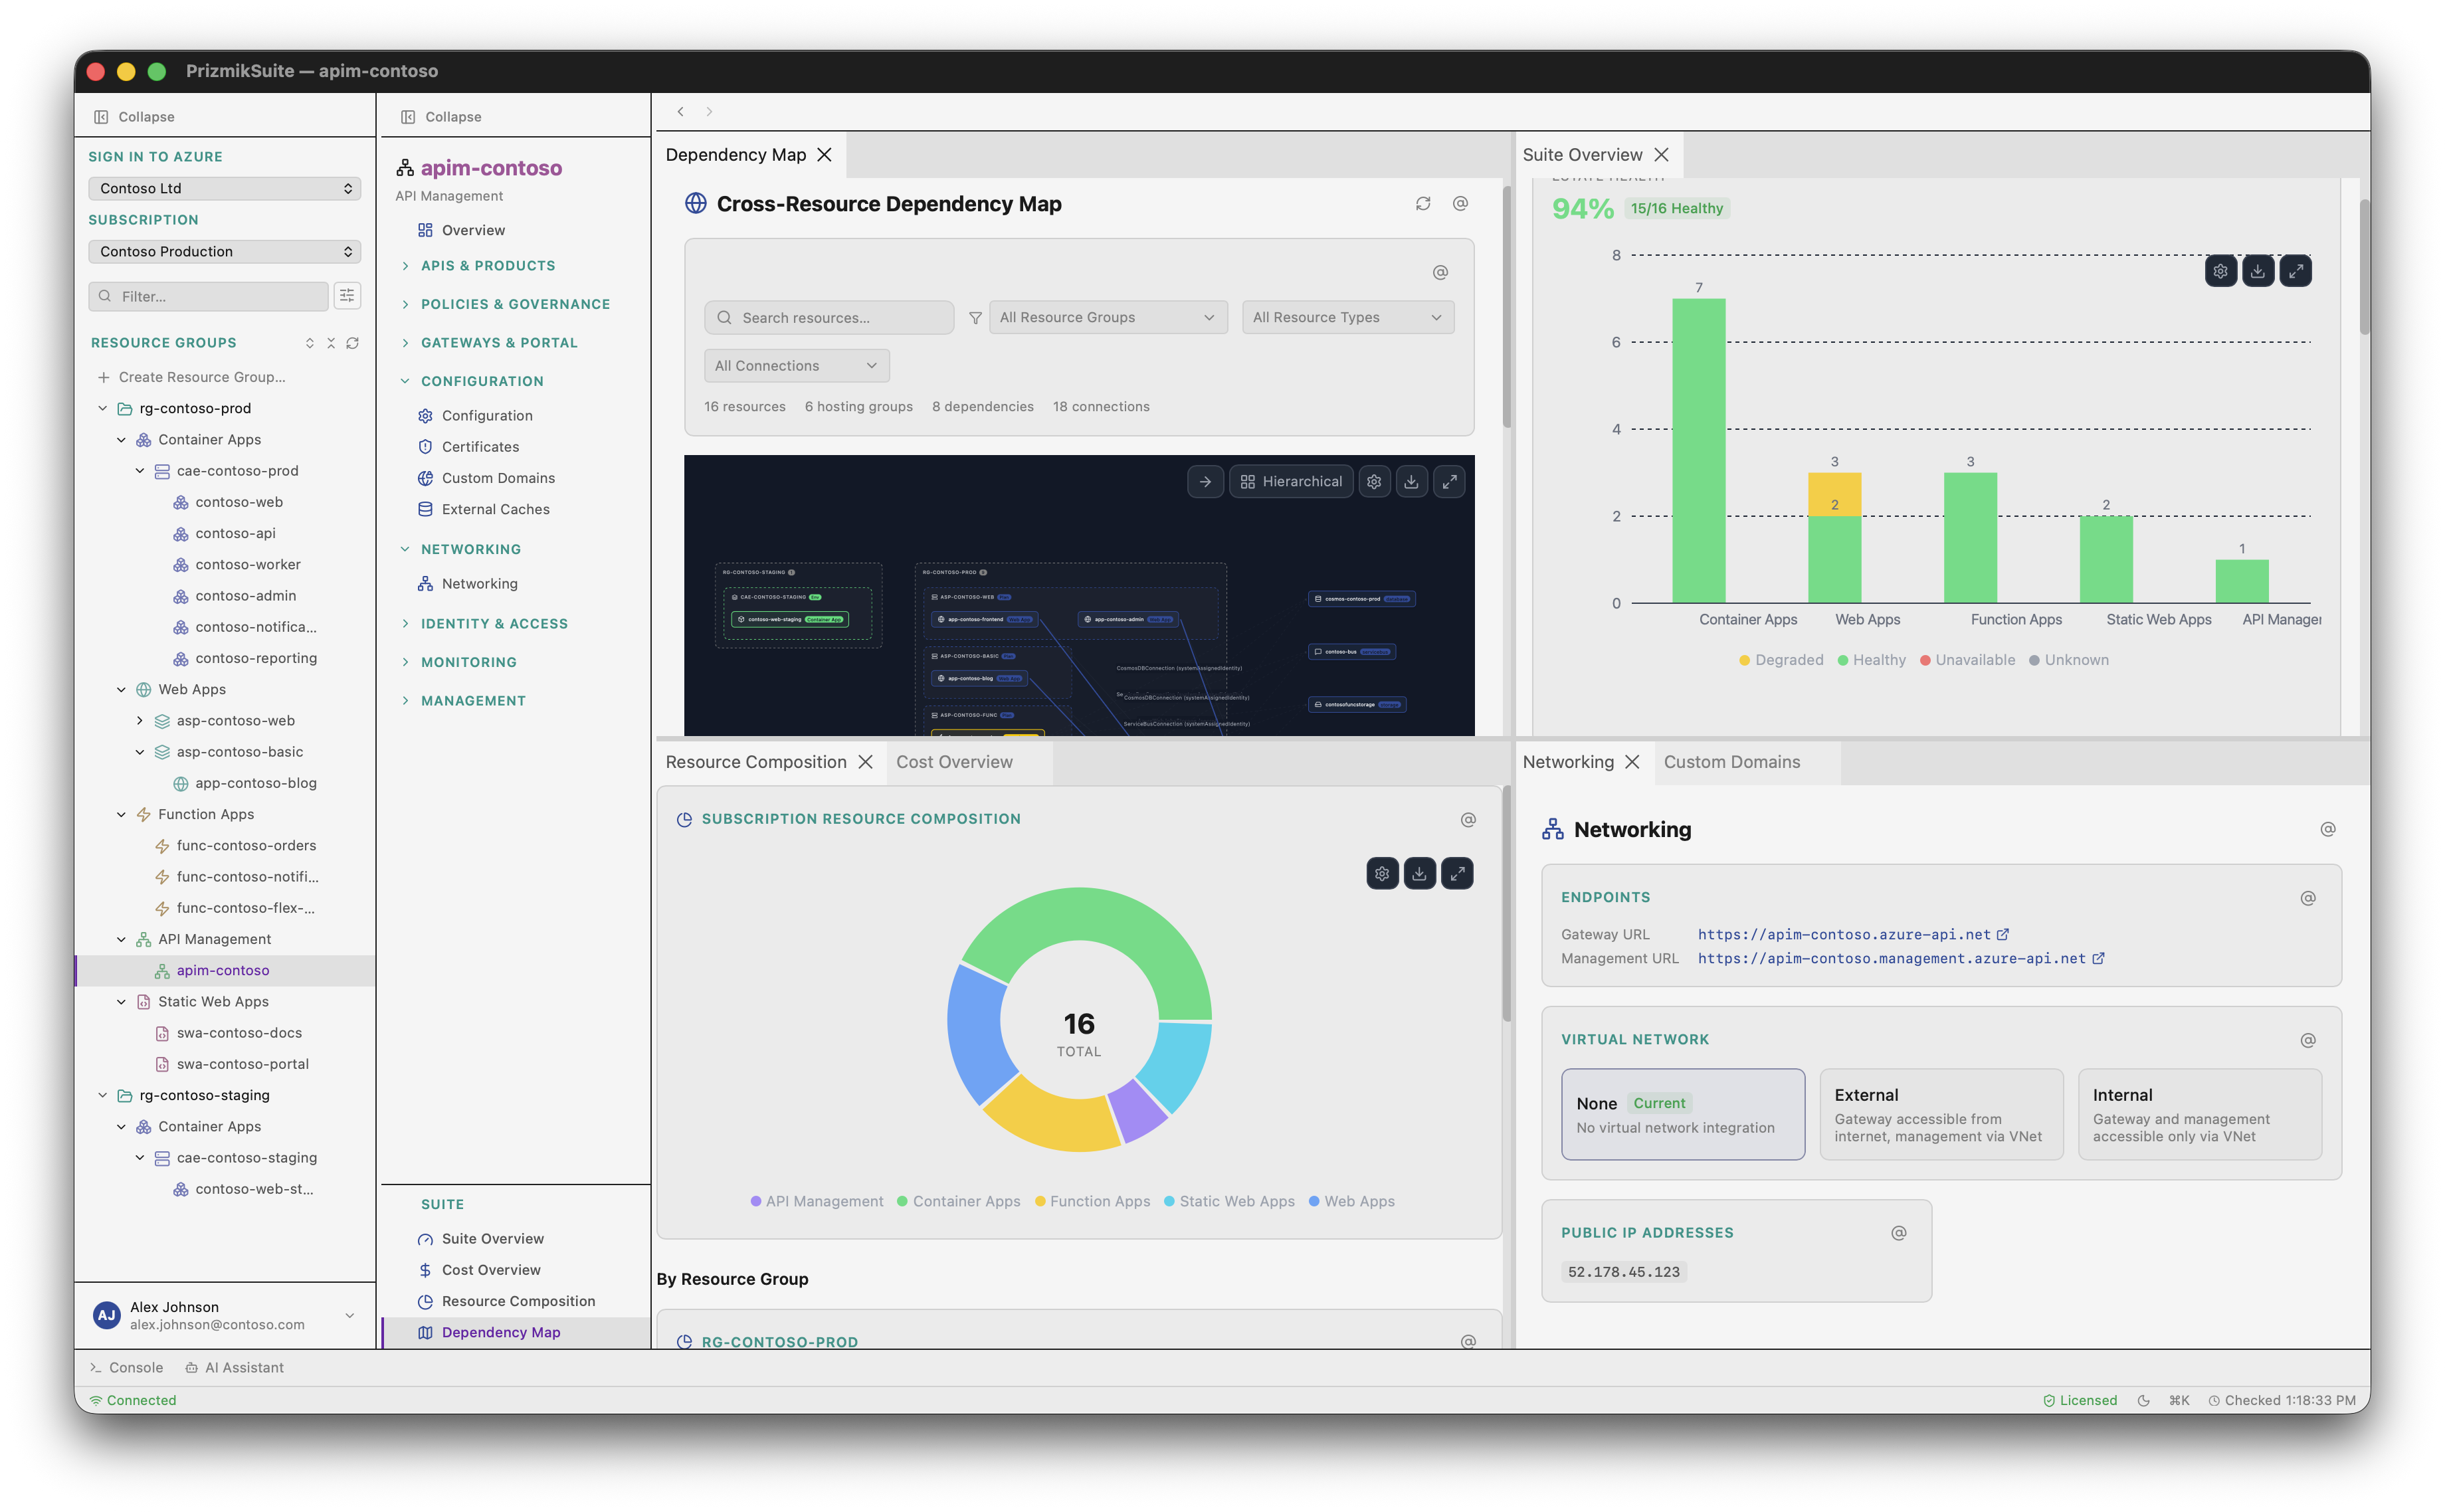Click the @ icon in Public IP Addresses card
This screenshot has height=1512, width=2445.
point(1899,1234)
